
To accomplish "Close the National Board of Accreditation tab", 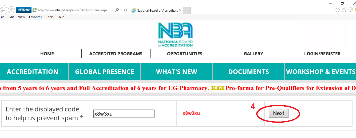I will click(180, 11).
